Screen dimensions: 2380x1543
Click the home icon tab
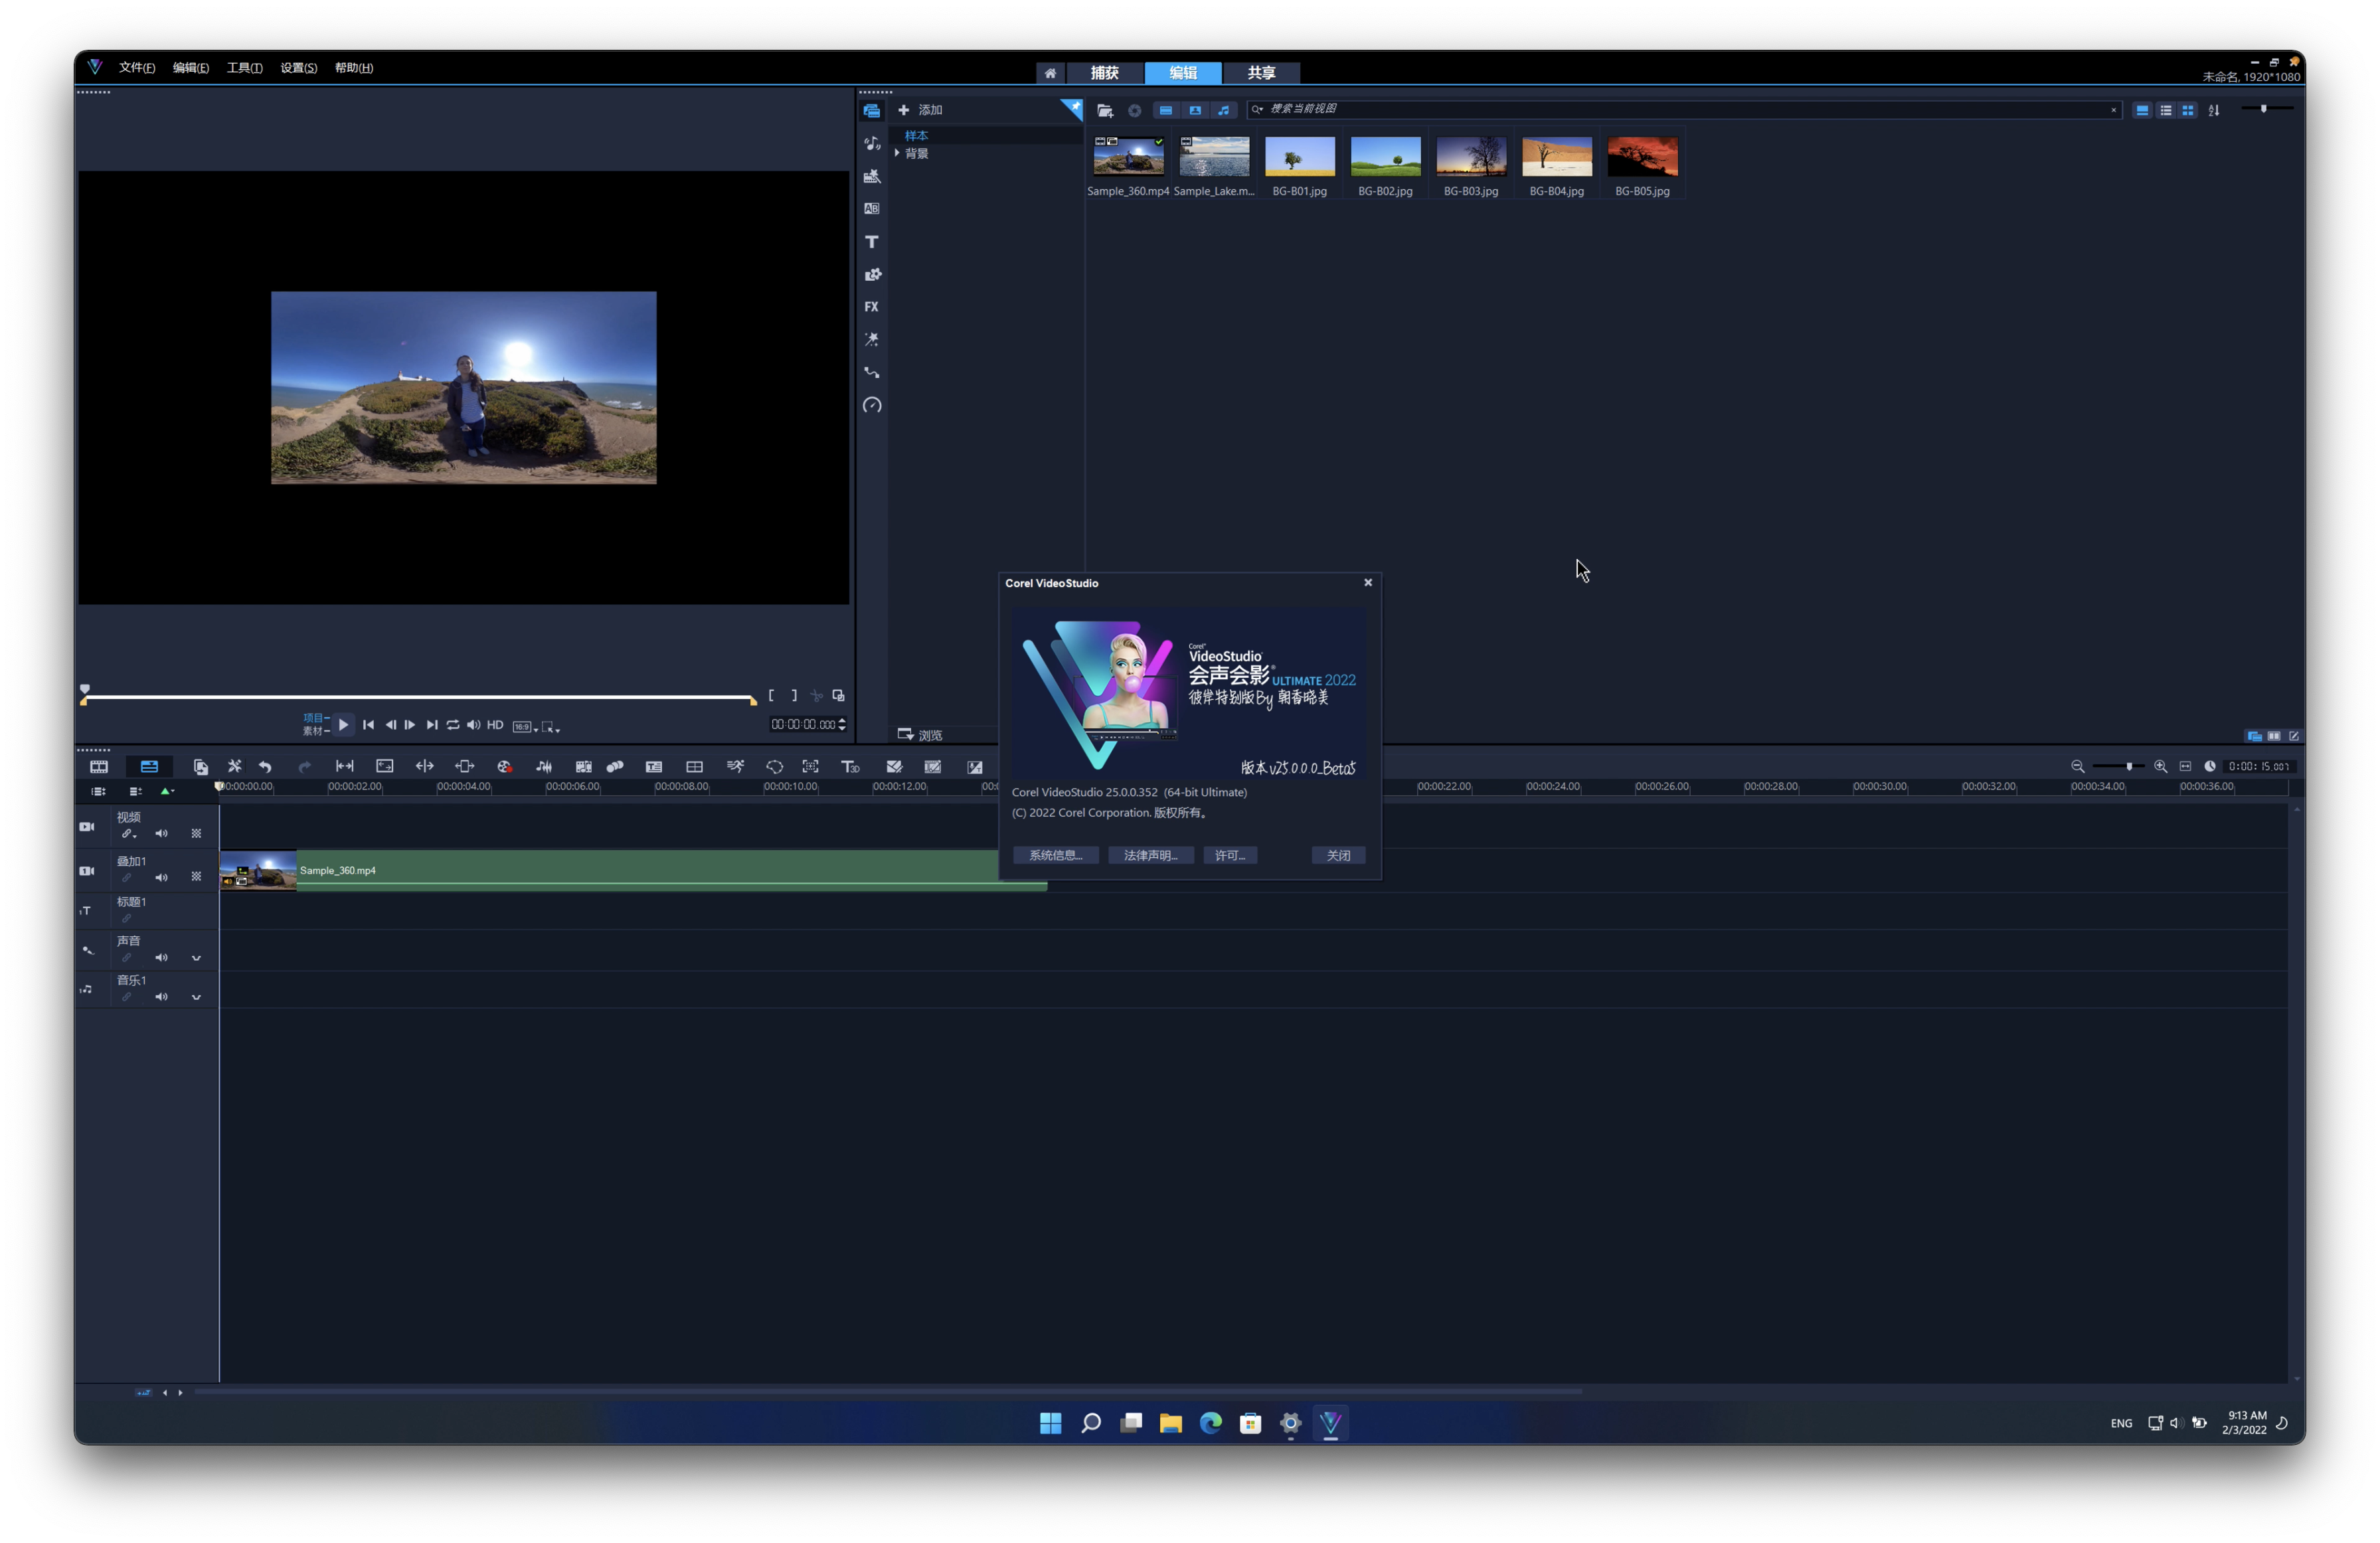tap(1050, 73)
